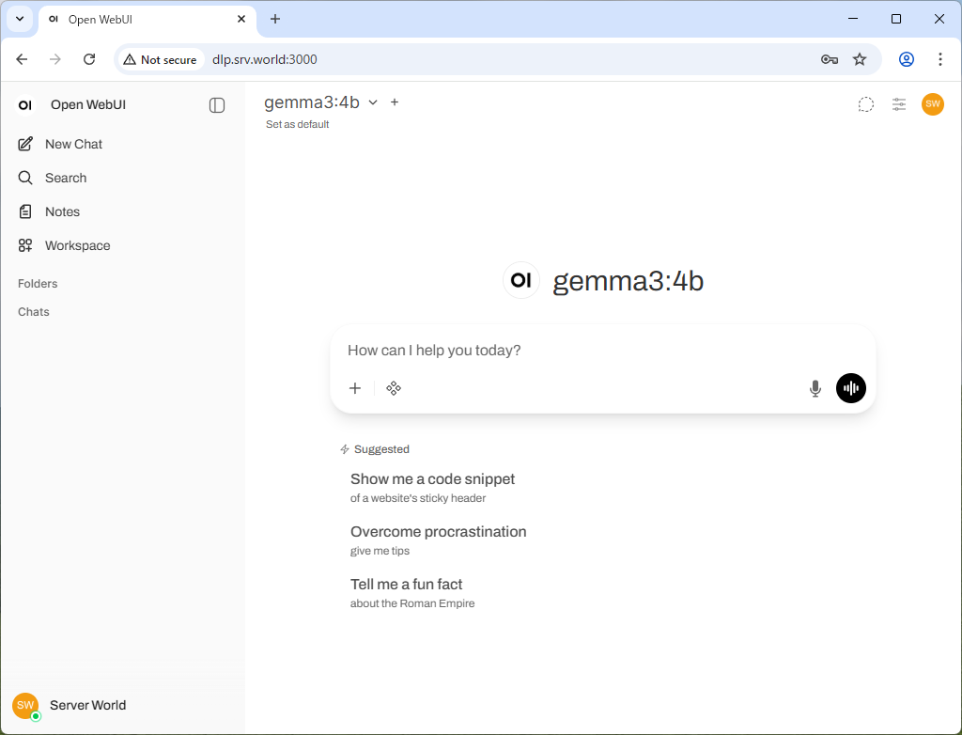This screenshot has width=962, height=735.
Task: Open chat Controls sliders icon
Action: pos(899,104)
